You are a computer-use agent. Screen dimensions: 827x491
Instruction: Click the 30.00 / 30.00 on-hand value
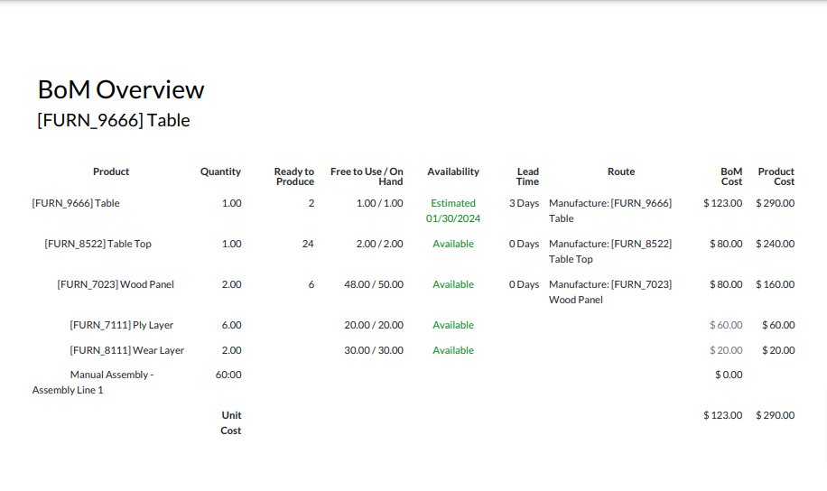374,350
